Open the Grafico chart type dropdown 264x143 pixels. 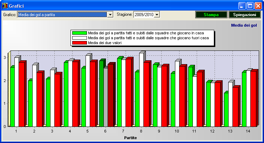tap(110, 15)
